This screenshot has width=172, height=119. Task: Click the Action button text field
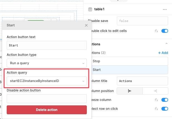(47, 45)
